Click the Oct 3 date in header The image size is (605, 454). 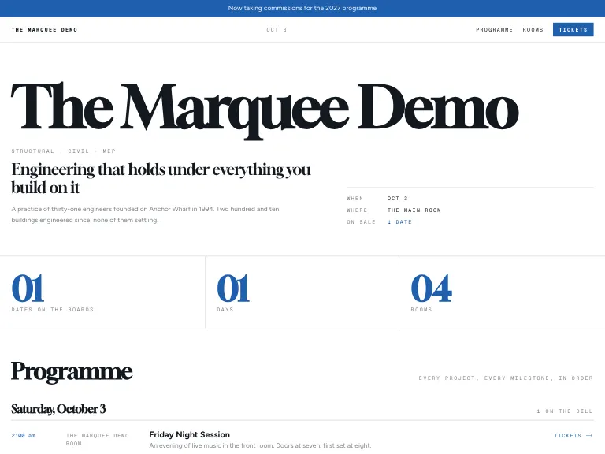click(277, 30)
